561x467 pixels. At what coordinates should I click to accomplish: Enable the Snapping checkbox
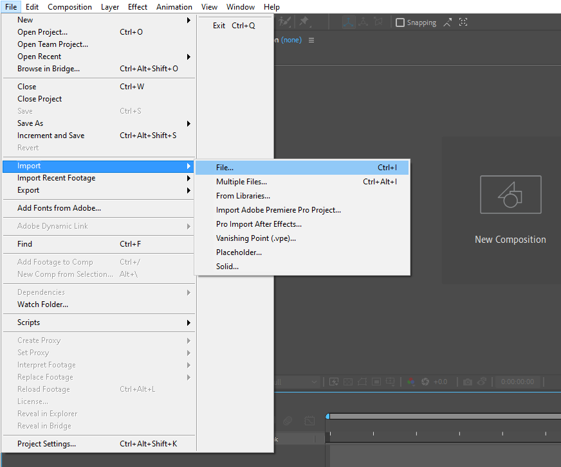pos(400,22)
